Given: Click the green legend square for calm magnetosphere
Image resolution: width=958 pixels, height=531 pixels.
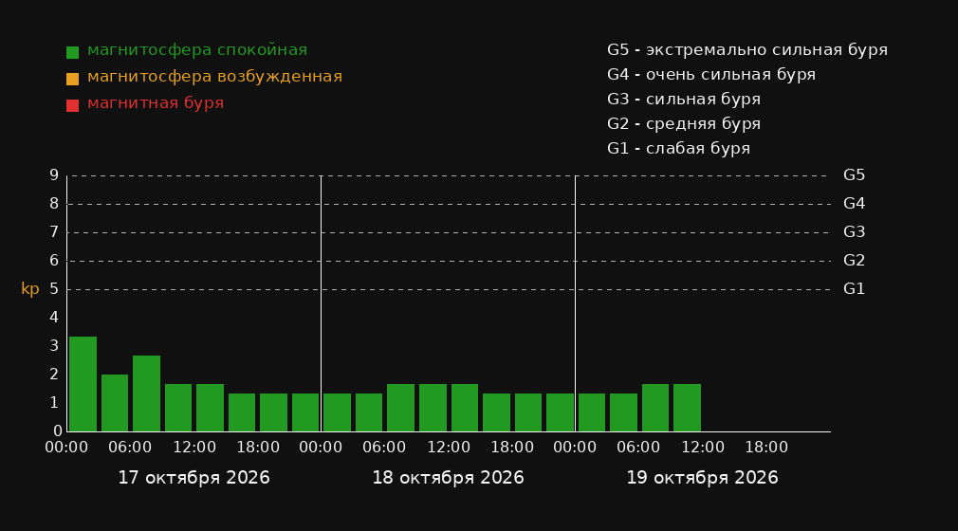Looking at the screenshot, I should (x=72, y=52).
